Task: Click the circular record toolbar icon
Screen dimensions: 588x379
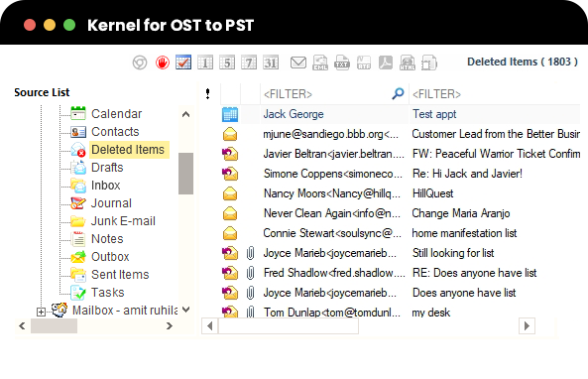Action: [140, 63]
